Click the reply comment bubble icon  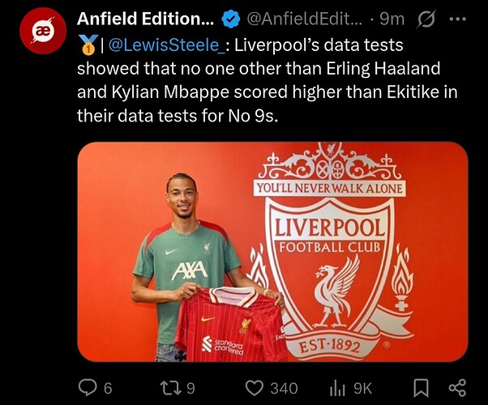(x=87, y=388)
